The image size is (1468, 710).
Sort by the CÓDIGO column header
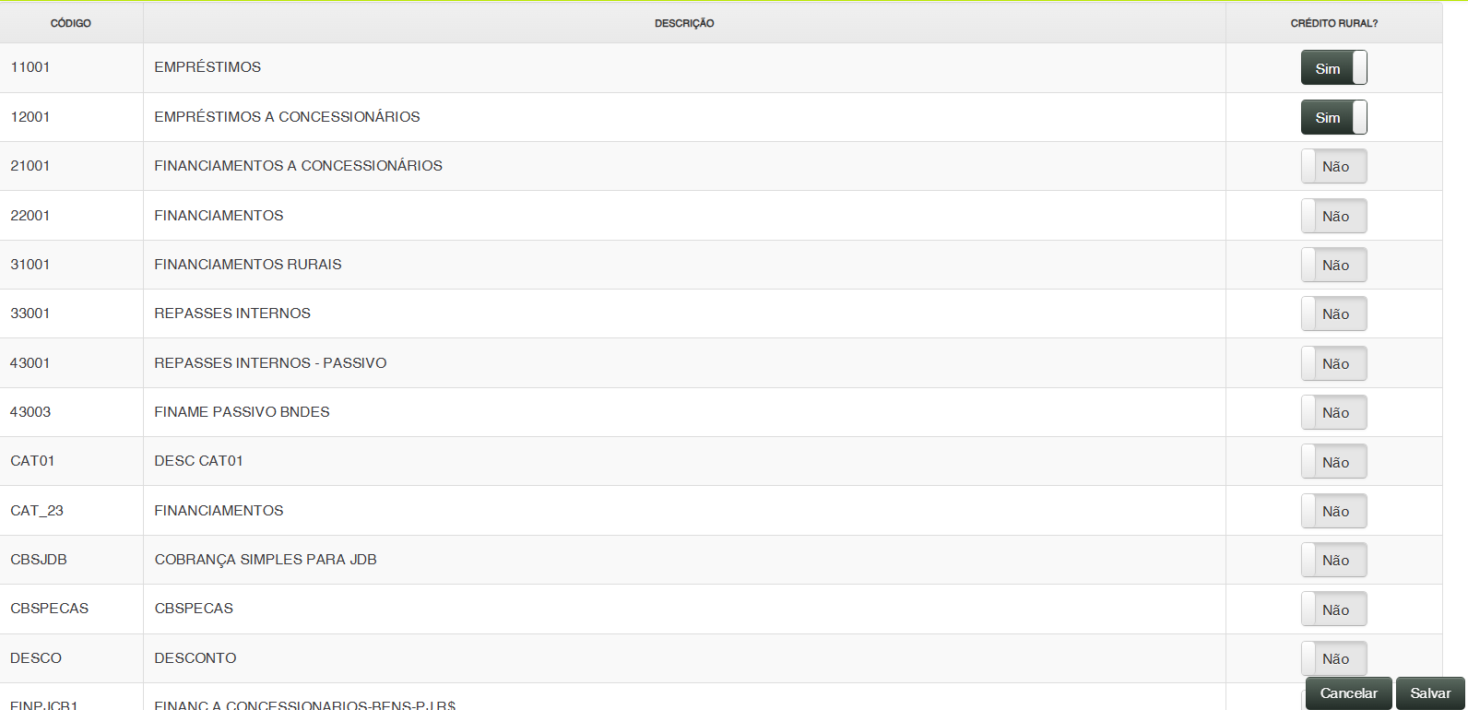(x=71, y=23)
